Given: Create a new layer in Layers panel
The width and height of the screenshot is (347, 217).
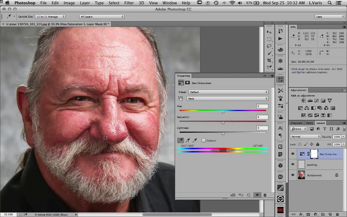Looking at the screenshot, I should pos(330,214).
